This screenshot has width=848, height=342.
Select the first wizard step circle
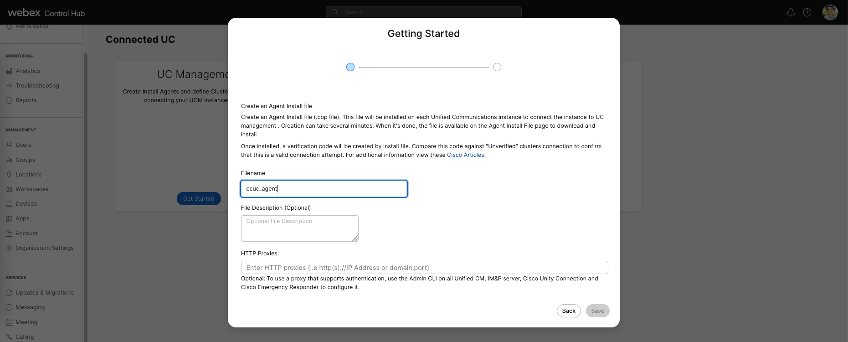click(350, 67)
